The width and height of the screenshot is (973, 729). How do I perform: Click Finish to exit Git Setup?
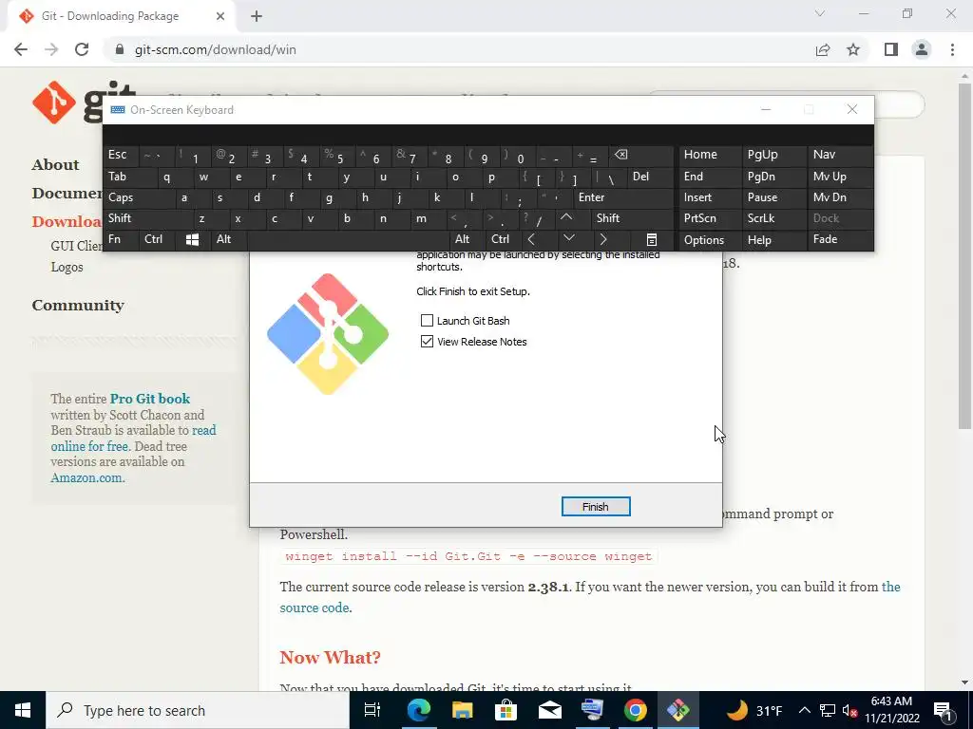596,507
